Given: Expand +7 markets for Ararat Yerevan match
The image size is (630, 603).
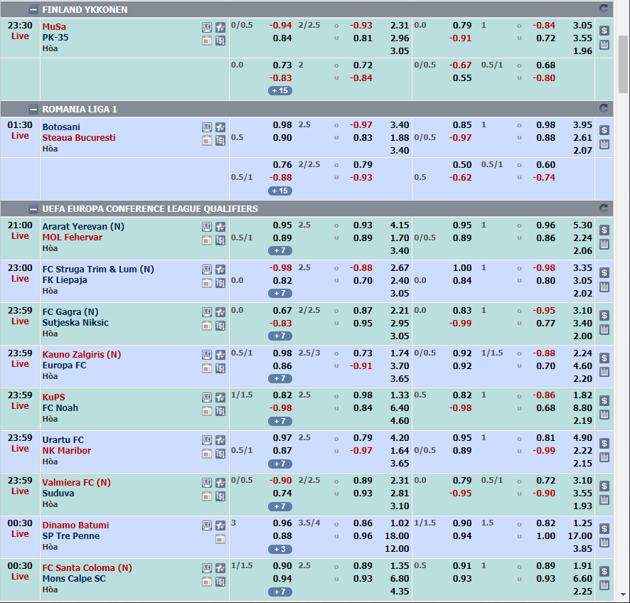Looking at the screenshot, I should [280, 251].
